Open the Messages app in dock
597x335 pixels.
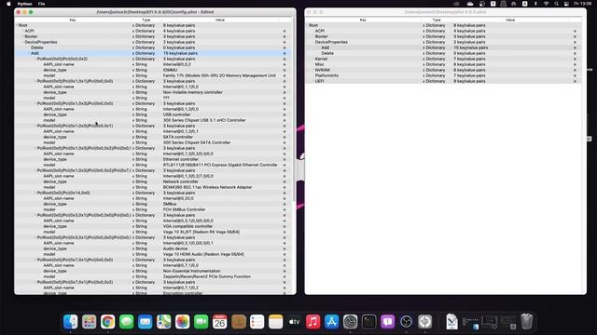click(127, 322)
